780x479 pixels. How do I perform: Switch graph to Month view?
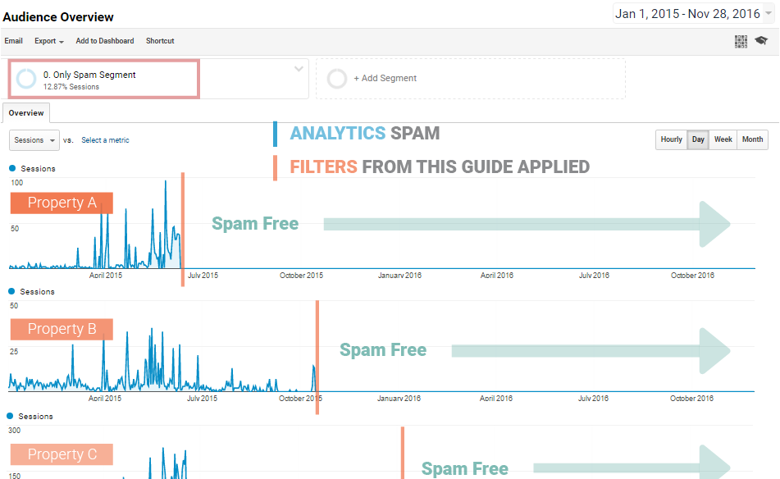pos(752,139)
